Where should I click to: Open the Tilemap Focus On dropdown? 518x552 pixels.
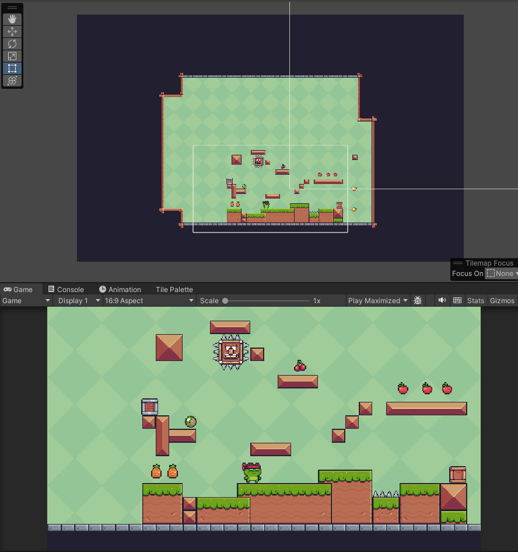[502, 273]
